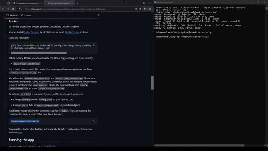Click the '--build' flag inline code
Screen dimensions: 268x151
(x=64, y=111)
